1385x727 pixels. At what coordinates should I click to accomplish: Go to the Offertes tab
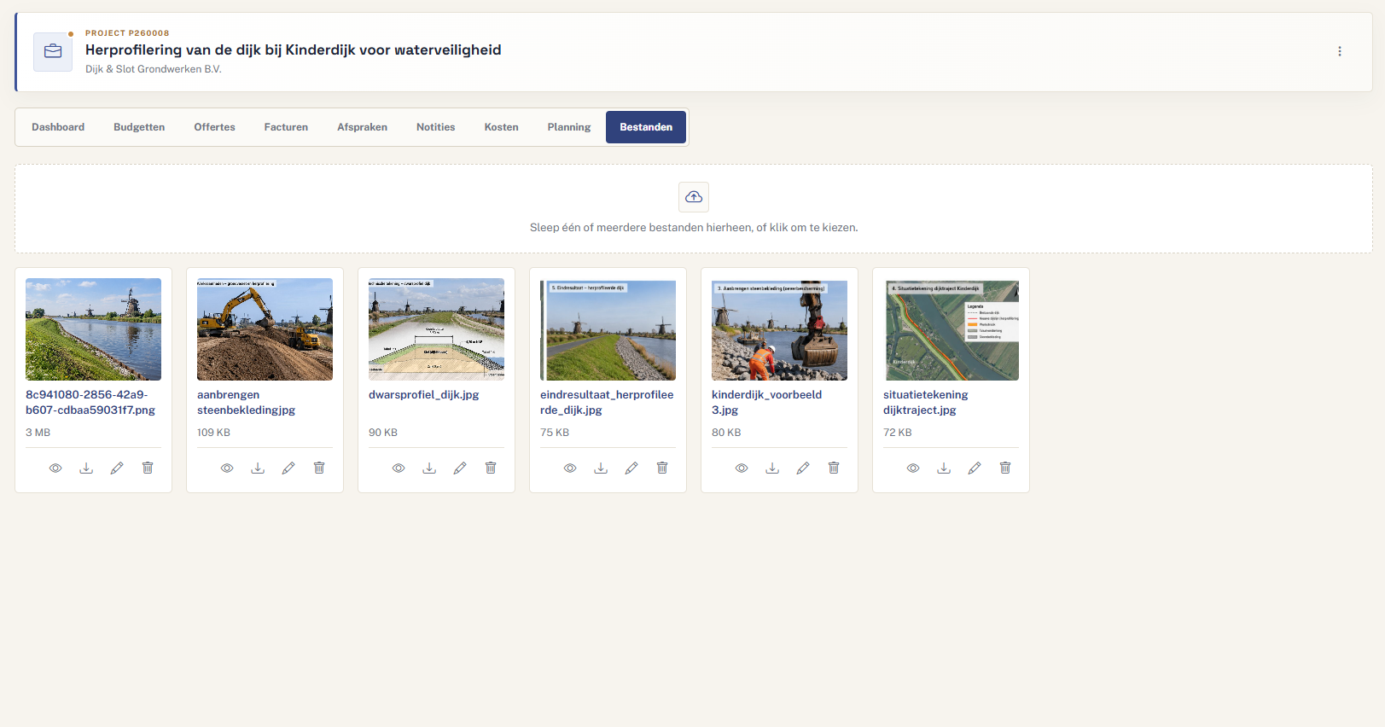(214, 127)
